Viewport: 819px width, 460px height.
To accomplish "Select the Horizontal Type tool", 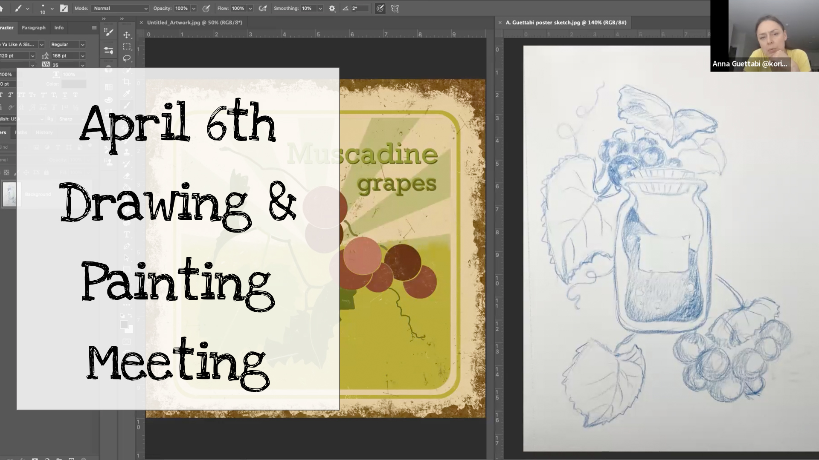I will 127,234.
